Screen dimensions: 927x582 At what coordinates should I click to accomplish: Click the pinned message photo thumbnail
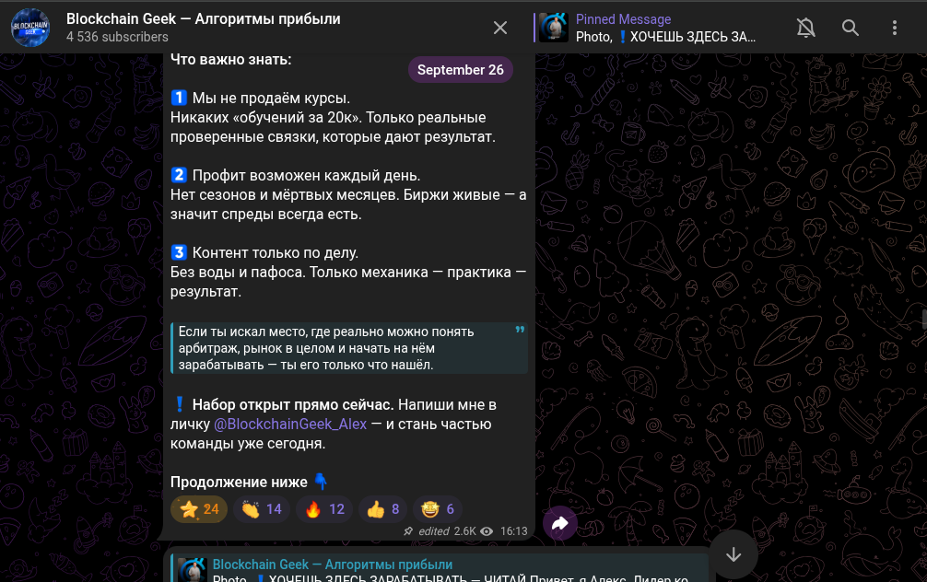554,28
